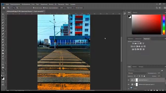Add a Curves adjustment
166x93 pixels.
[138, 43]
